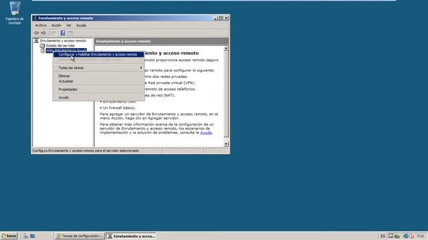Maximize the Enrutamiento y acceso remoto window
Viewport: 428px width, 240px height.
coord(221,18)
